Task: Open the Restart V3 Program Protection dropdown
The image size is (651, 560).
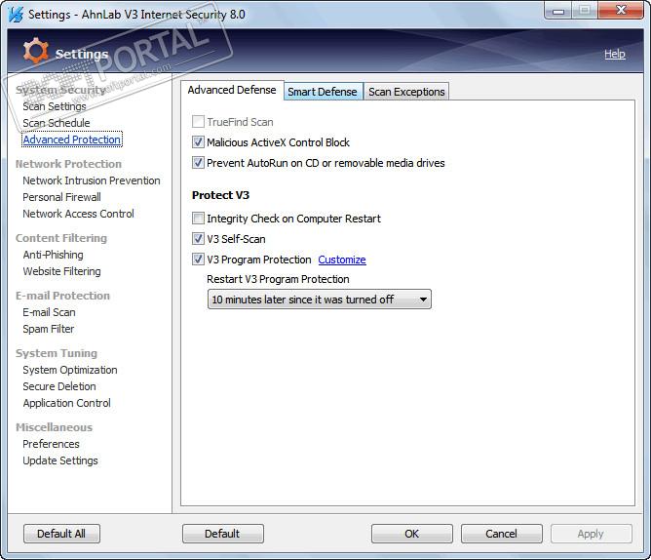Action: tap(319, 300)
